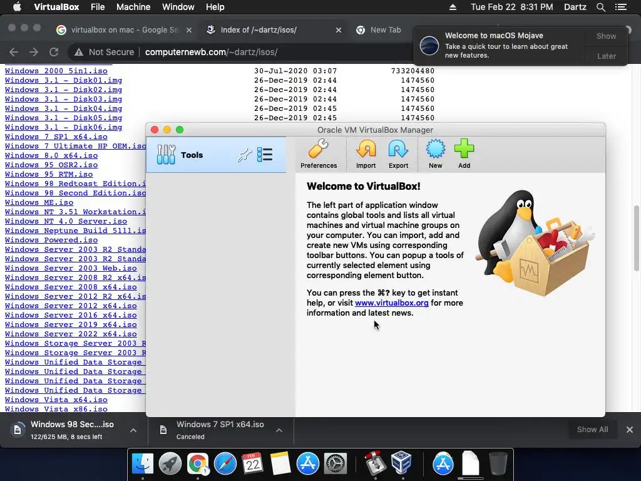Open the Windows NT 4.0 Server.iso link
Screen dimensions: 641x481
pyautogui.click(x=66, y=221)
